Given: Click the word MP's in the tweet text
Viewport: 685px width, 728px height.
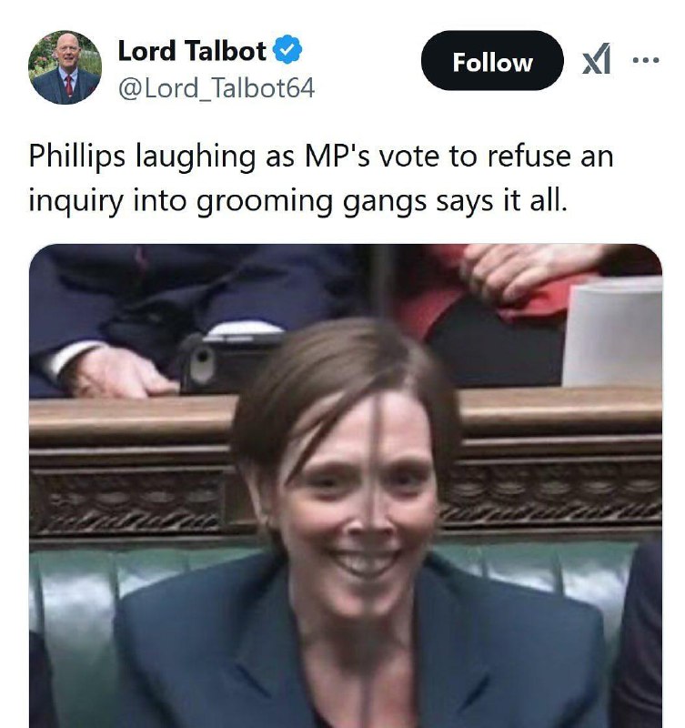Looking at the screenshot, I should click(337, 156).
